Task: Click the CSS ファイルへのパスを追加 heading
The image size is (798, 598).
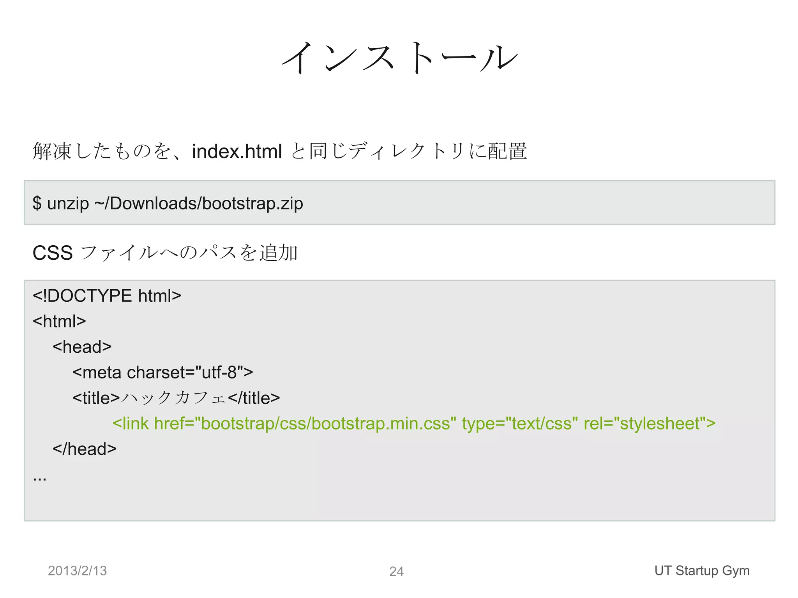Action: click(x=165, y=253)
